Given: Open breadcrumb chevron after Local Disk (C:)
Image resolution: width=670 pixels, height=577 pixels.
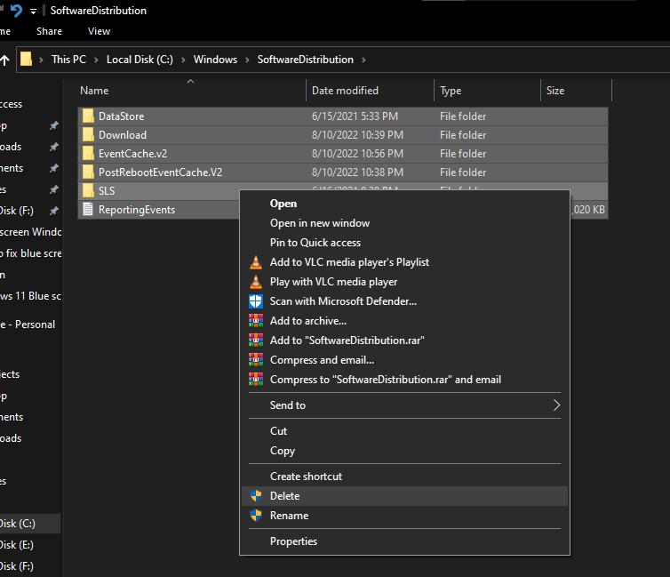Looking at the screenshot, I should (x=184, y=60).
